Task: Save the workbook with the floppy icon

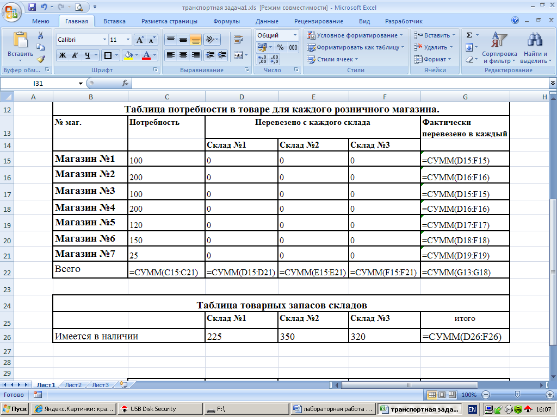Action: pyautogui.click(x=32, y=7)
